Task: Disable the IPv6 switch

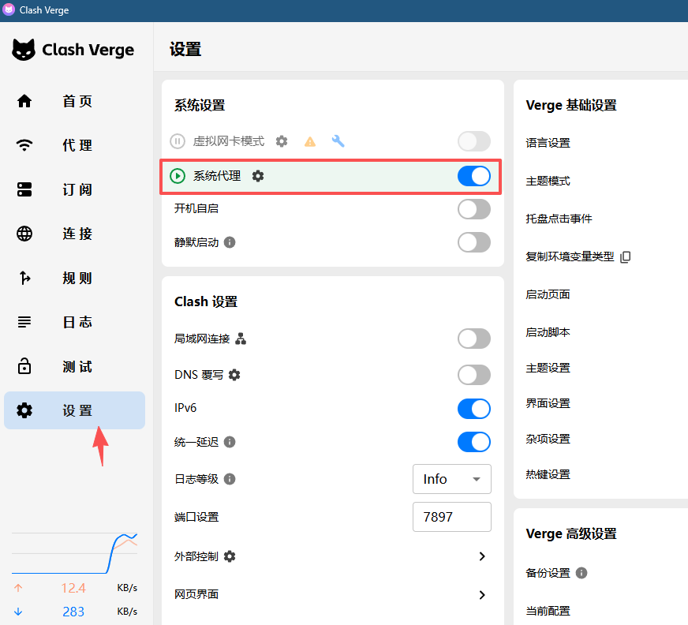Action: [474, 409]
